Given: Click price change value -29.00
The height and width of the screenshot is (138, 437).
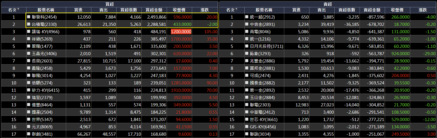Looking at the screenshot, I should pos(429,54).
